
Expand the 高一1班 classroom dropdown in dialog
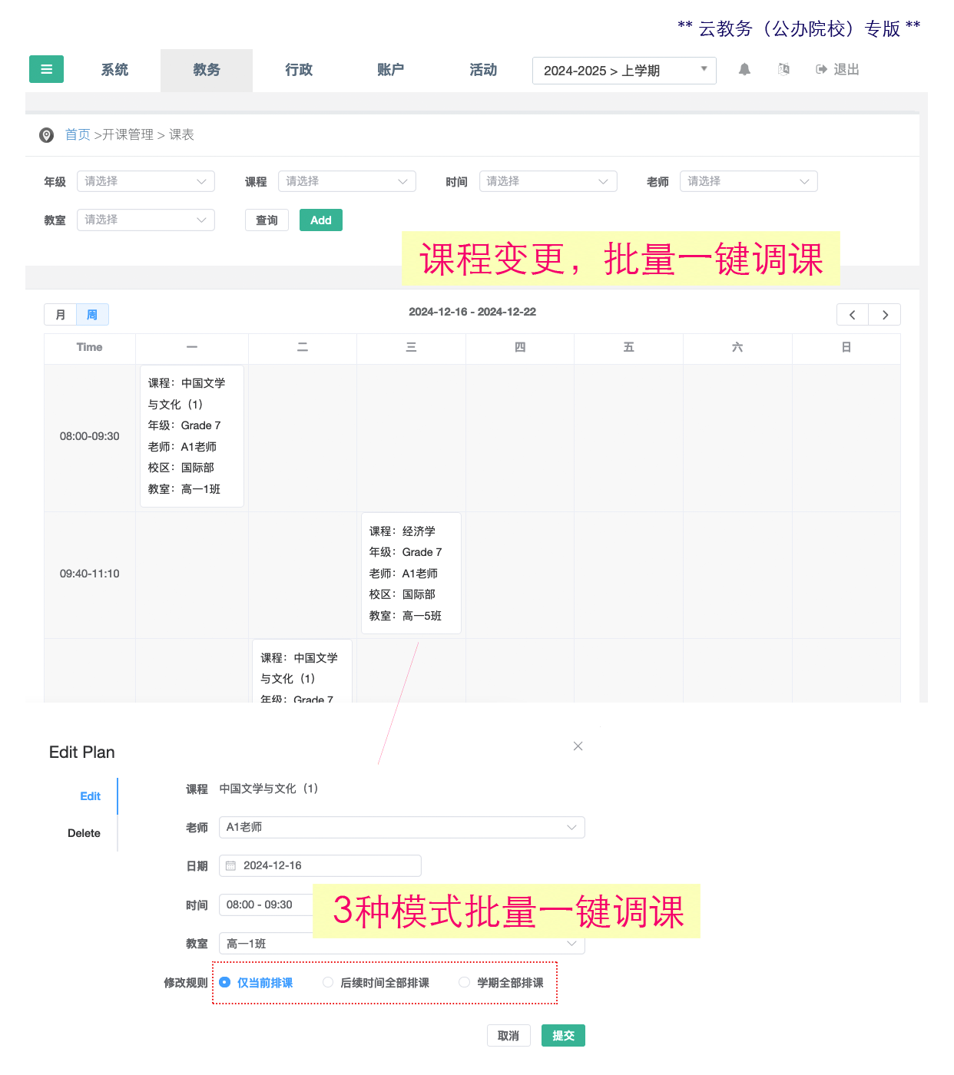click(x=402, y=944)
